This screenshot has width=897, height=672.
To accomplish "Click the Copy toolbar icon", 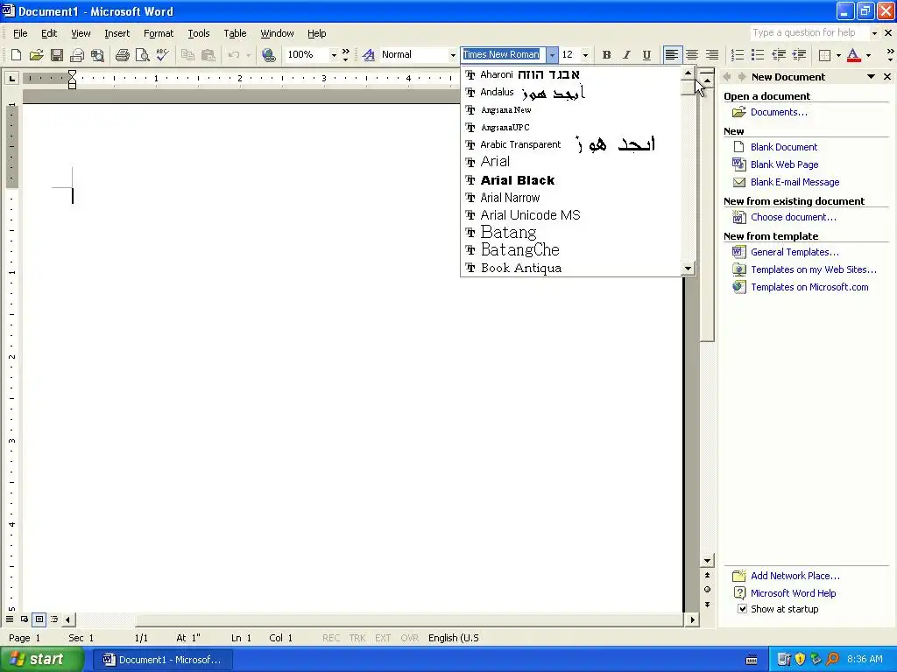I will (x=187, y=55).
